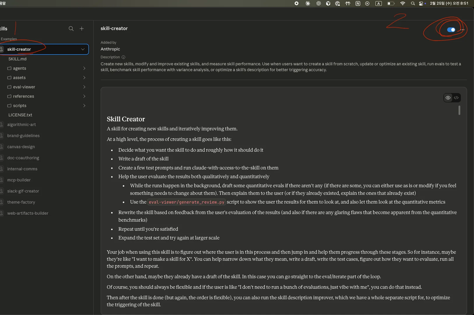Click the references folder icon

(x=9, y=96)
